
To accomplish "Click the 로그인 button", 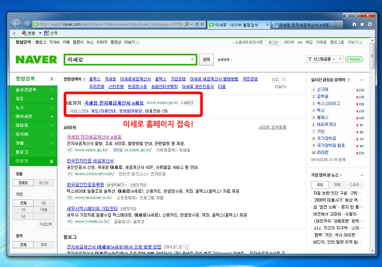I will pos(273,42).
